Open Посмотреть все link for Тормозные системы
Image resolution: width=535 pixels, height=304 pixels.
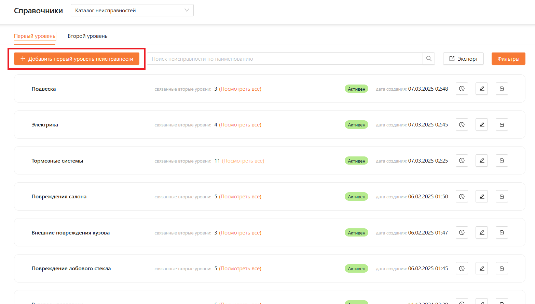(x=243, y=161)
